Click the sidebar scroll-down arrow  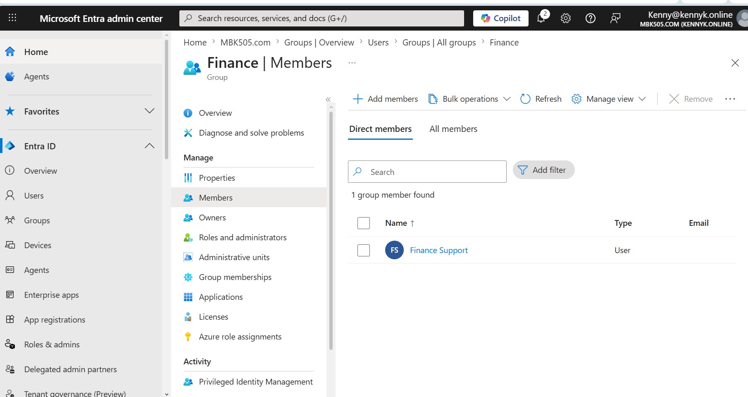[x=167, y=394]
